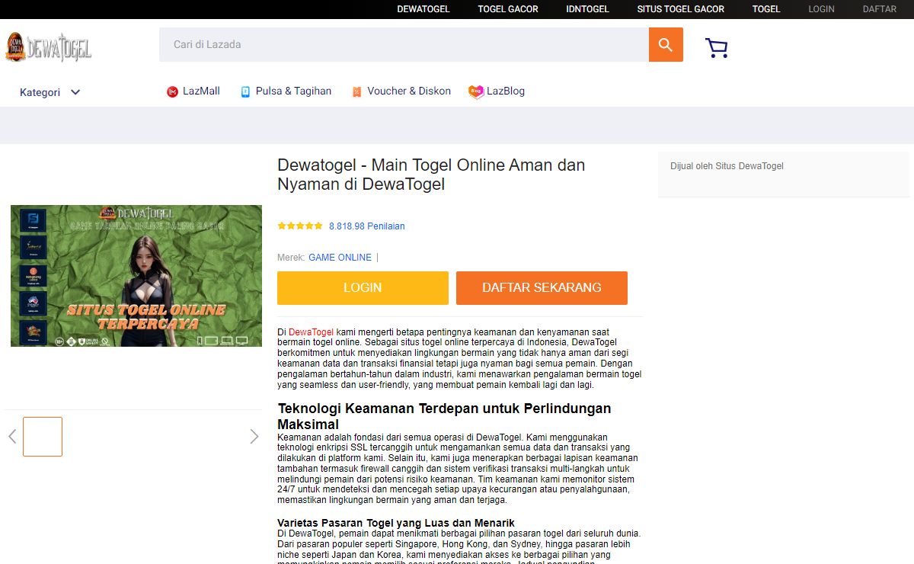Click the LazMall link
This screenshot has width=914, height=564.
pos(201,91)
